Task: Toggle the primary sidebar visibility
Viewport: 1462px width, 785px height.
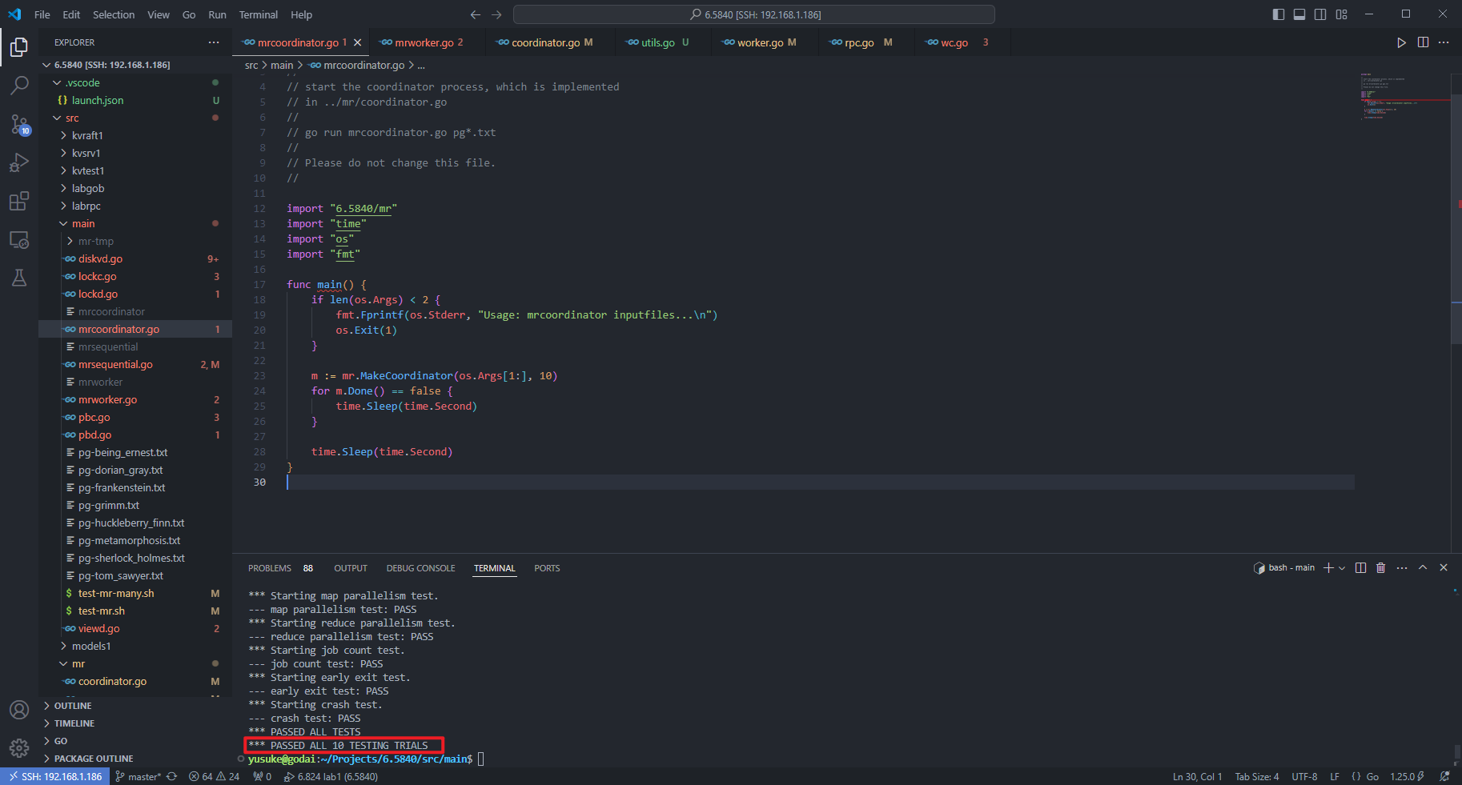Action: (1278, 14)
